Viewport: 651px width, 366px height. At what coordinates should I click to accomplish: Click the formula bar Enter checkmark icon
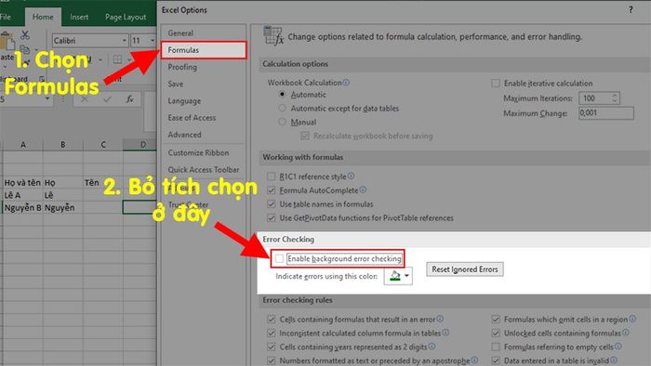(107, 99)
